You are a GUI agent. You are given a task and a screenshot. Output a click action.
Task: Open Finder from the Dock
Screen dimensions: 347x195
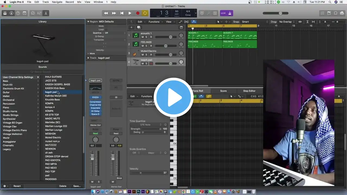[94, 192]
